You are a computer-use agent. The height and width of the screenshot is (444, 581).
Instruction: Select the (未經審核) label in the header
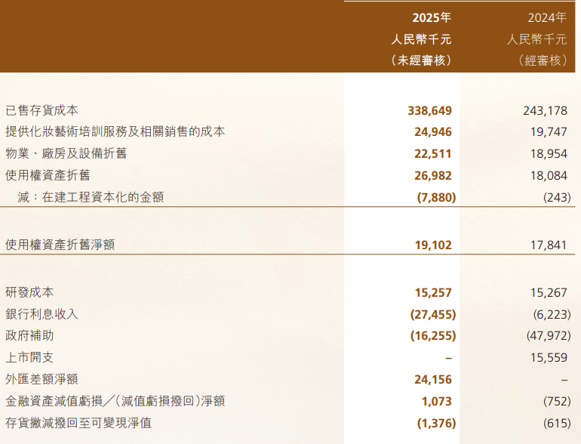click(421, 60)
